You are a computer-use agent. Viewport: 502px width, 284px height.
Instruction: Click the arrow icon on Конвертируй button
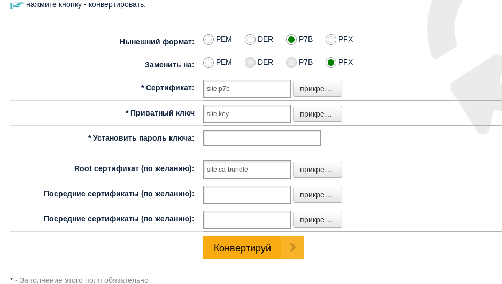point(292,248)
